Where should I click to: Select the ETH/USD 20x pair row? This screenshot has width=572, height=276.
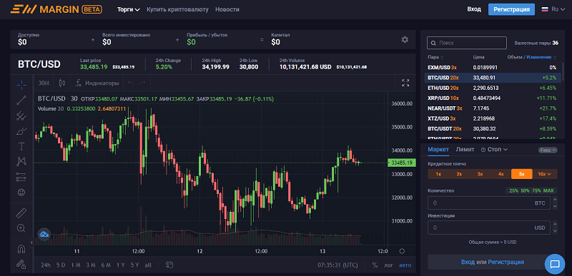point(492,88)
